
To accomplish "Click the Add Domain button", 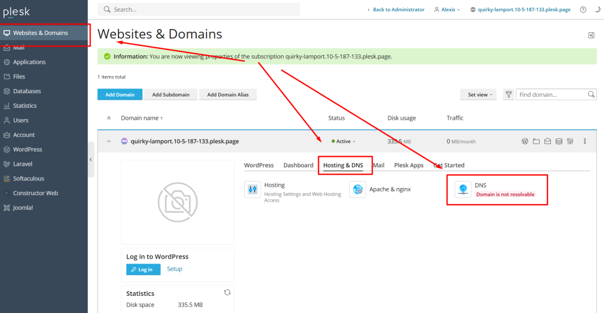I will coord(120,95).
